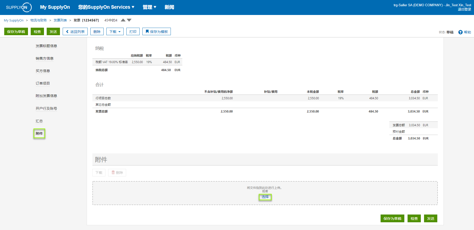Jump to 销售方信息 section
Image resolution: width=474 pixels, height=230 pixels.
(44, 58)
